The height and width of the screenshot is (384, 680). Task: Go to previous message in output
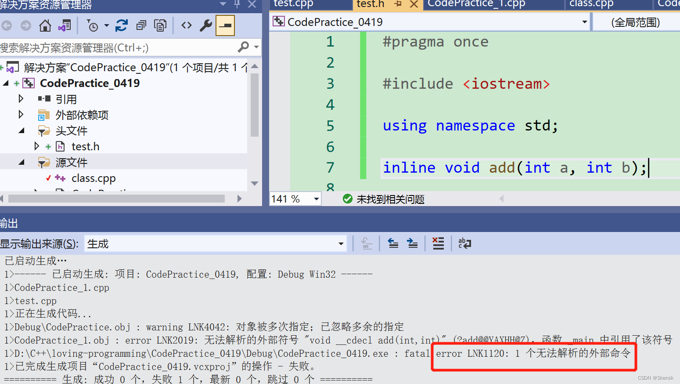tap(393, 243)
